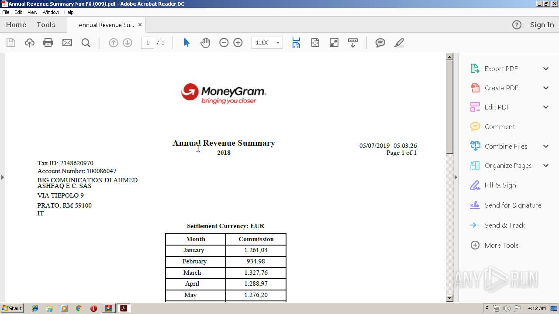
Task: Click the volume speaker tray icon
Action: click(x=507, y=308)
